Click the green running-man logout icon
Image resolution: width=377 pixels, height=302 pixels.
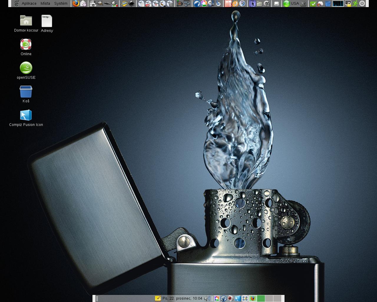355,4
